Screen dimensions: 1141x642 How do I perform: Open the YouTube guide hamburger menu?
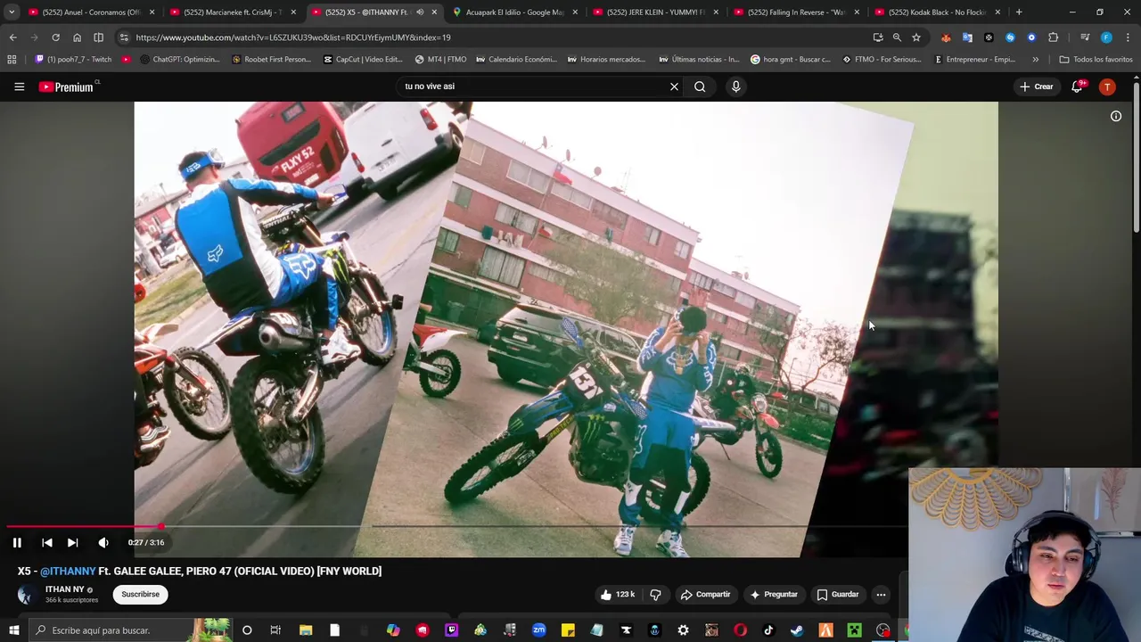click(19, 86)
